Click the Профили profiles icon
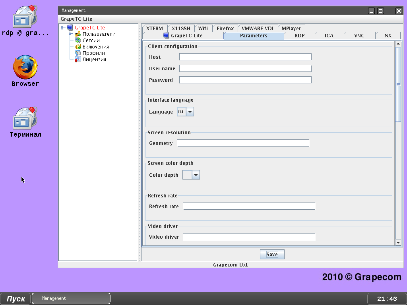Viewport: 407px width, 305px height. 78,53
